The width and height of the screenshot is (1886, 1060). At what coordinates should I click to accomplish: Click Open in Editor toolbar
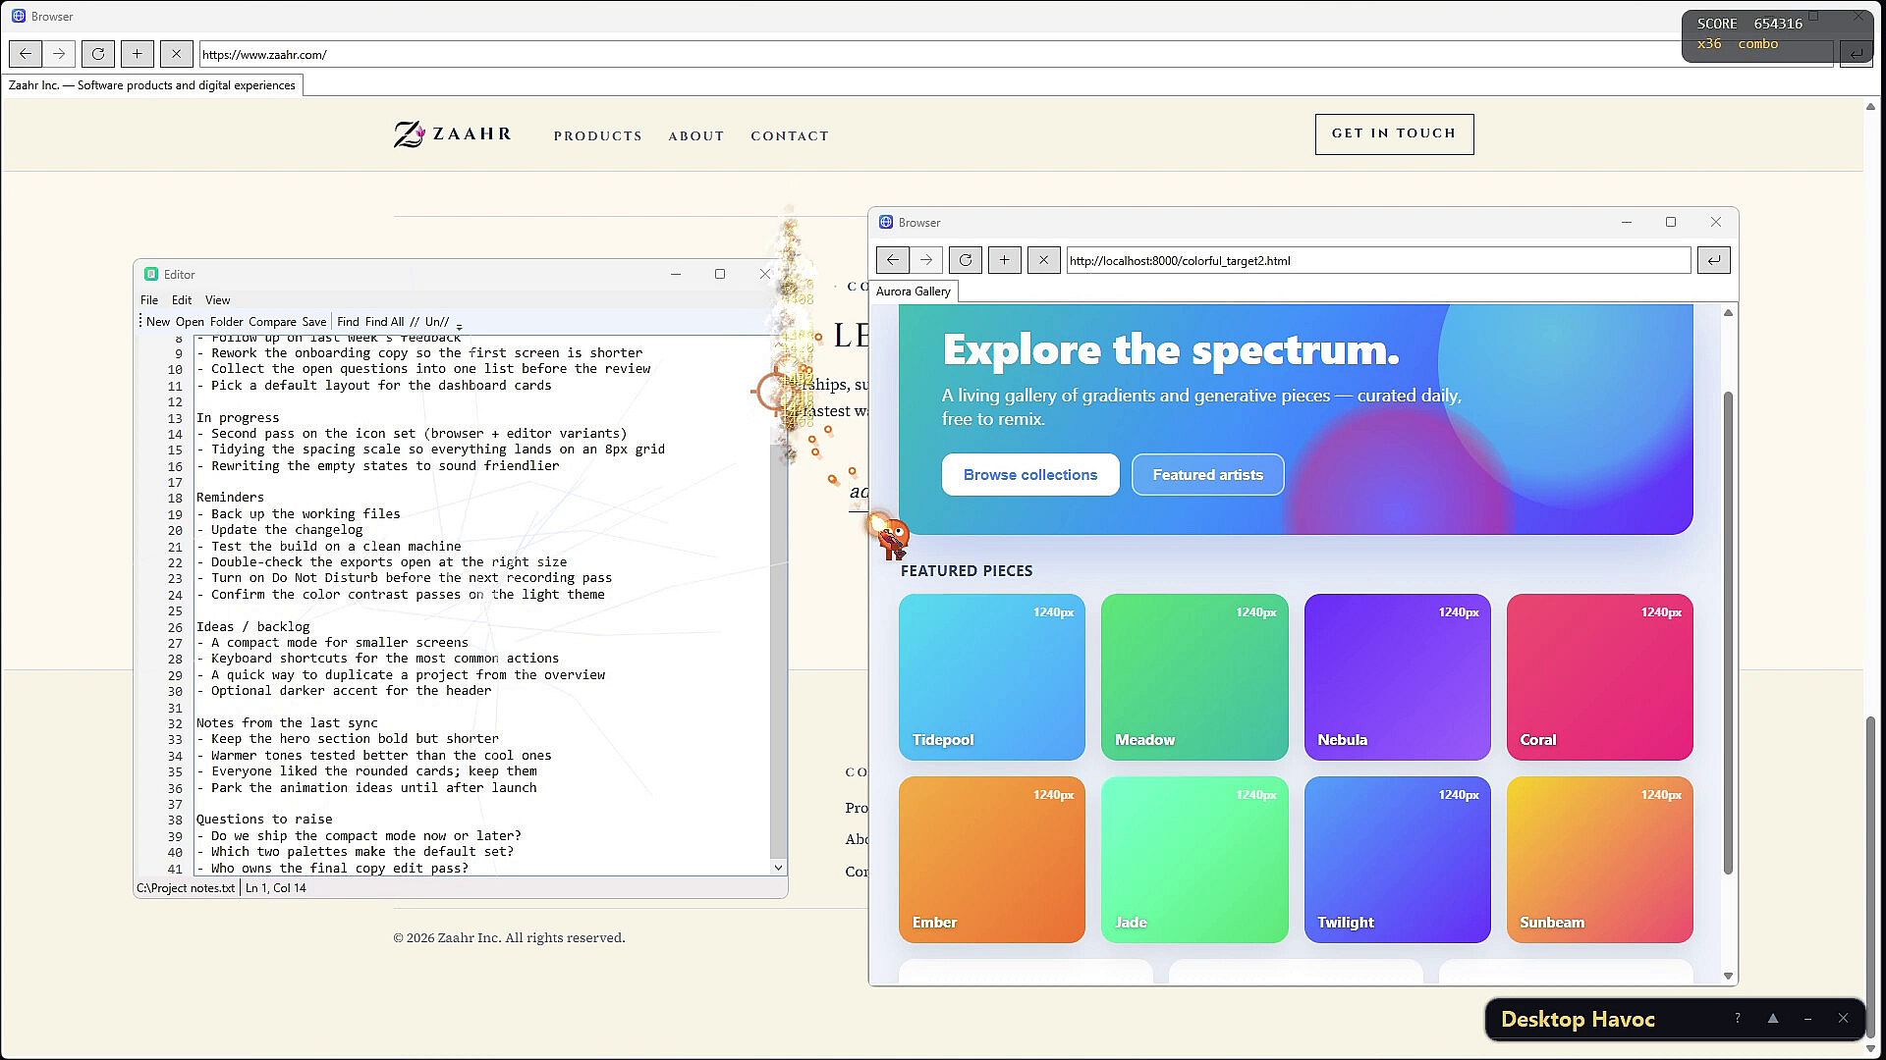click(190, 322)
